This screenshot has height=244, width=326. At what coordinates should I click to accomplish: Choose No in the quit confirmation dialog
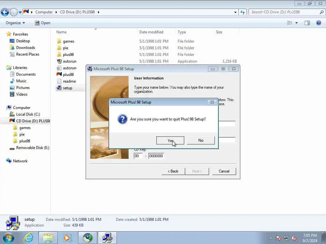pos(201,140)
